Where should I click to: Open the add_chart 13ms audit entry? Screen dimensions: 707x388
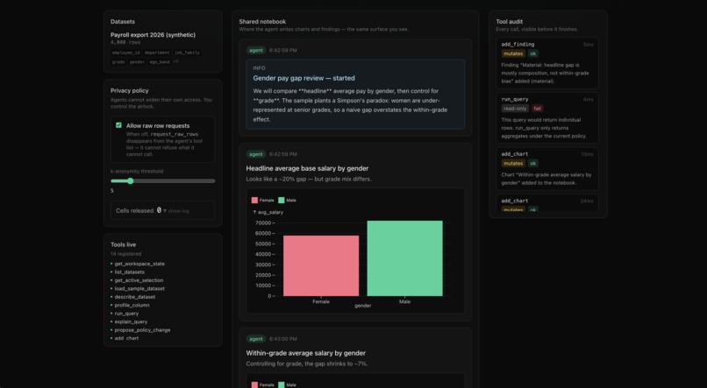547,169
